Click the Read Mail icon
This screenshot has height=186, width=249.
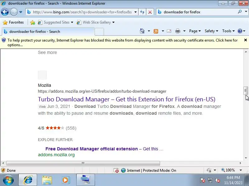169,31
